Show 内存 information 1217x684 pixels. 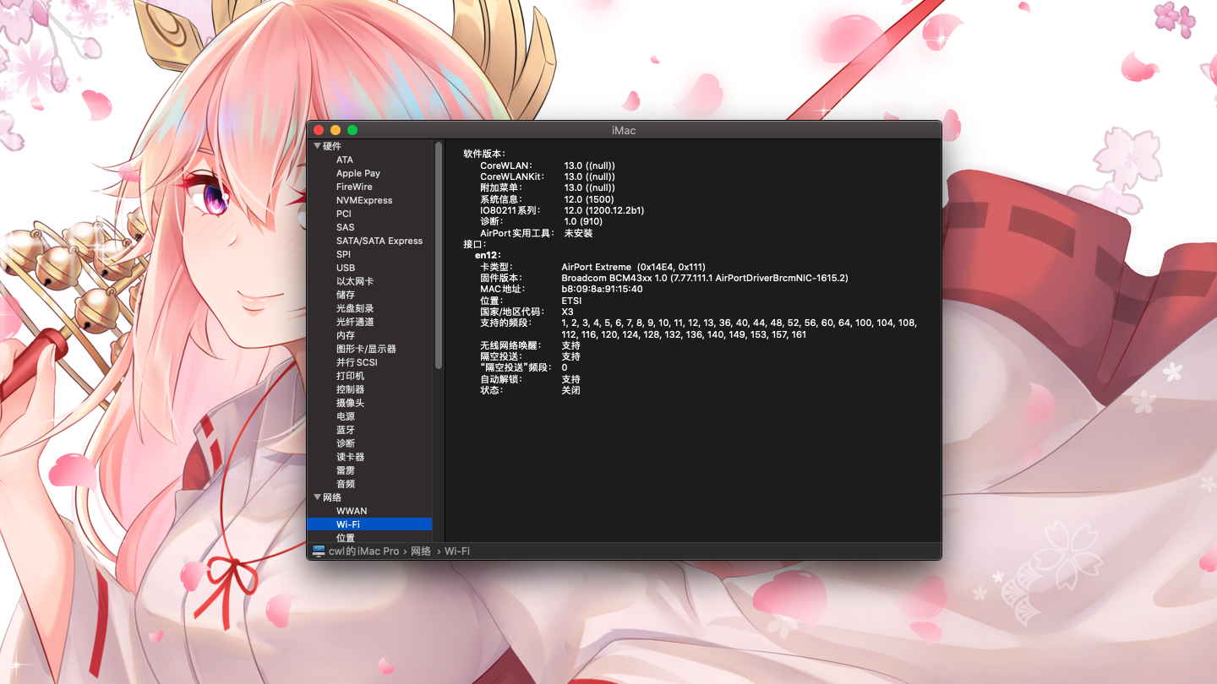(346, 335)
